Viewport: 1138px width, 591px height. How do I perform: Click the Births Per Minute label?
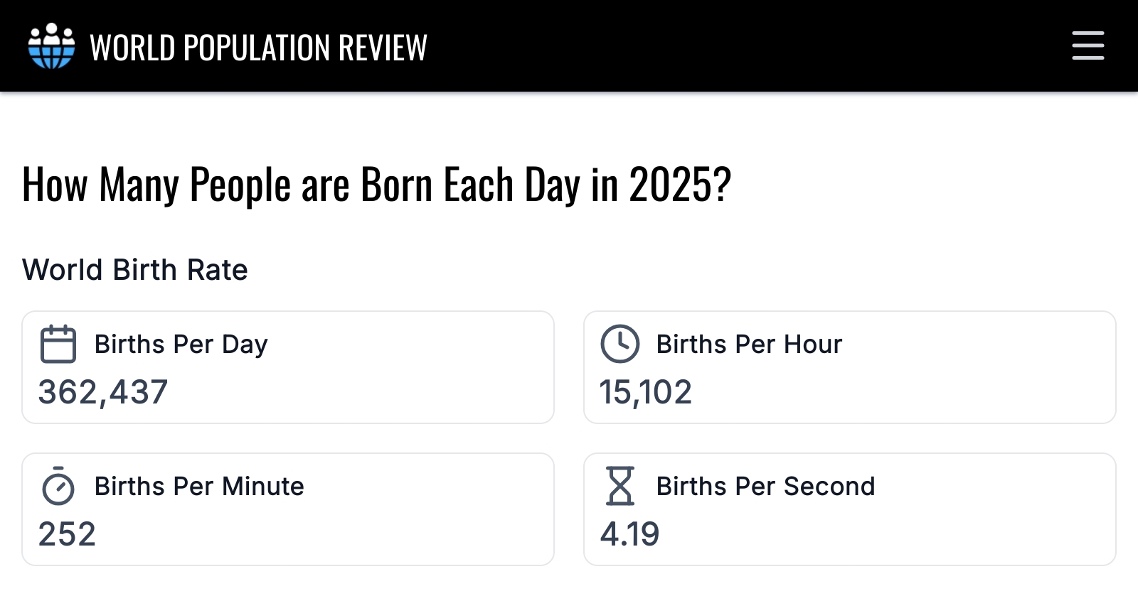click(199, 487)
